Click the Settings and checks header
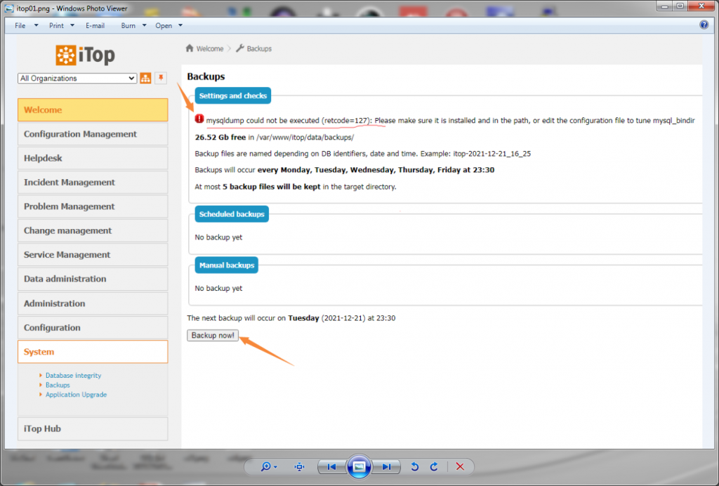The height and width of the screenshot is (486, 719). click(233, 96)
